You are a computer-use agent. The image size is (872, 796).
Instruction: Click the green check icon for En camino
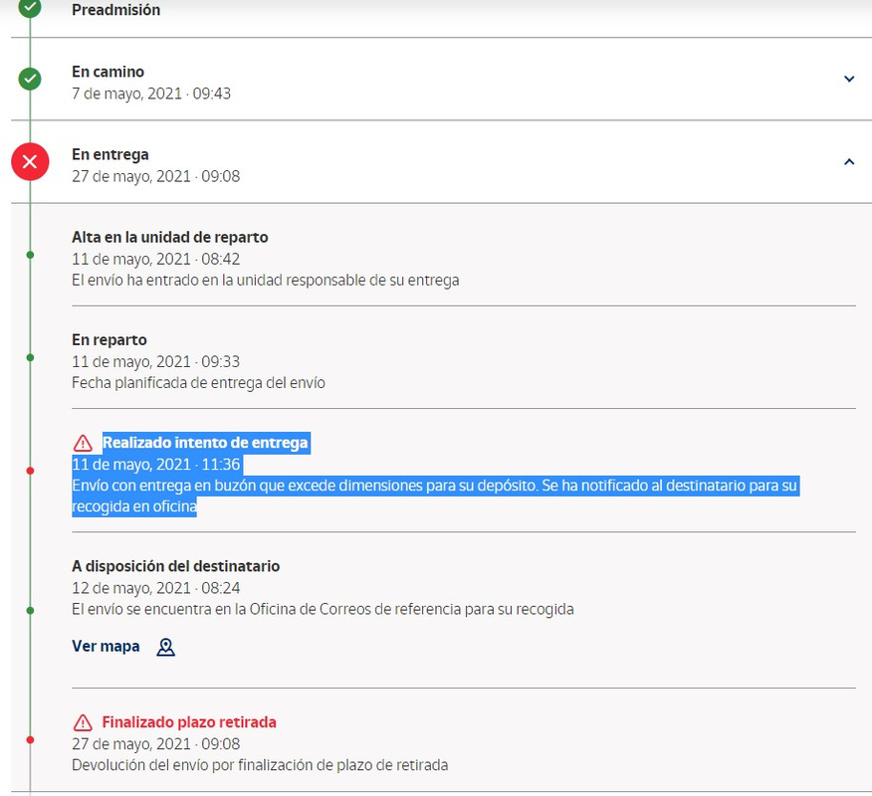(x=30, y=79)
